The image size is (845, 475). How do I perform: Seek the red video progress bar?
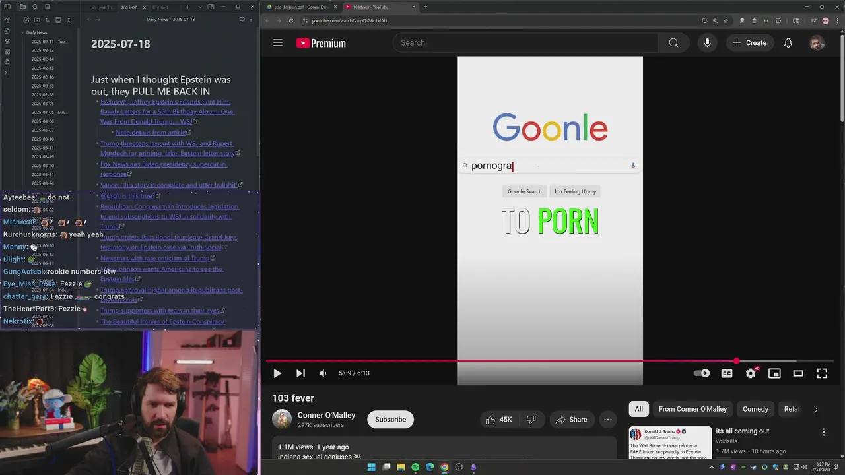click(550, 361)
